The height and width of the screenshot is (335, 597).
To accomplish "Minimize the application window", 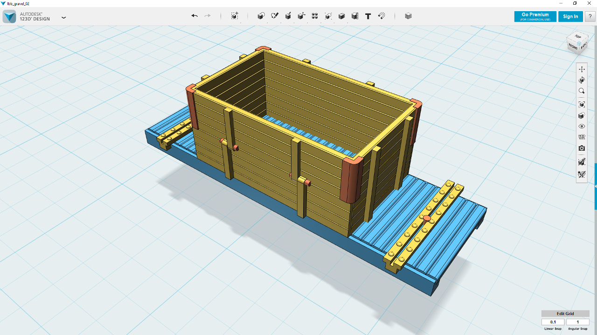I will click(x=560, y=3).
